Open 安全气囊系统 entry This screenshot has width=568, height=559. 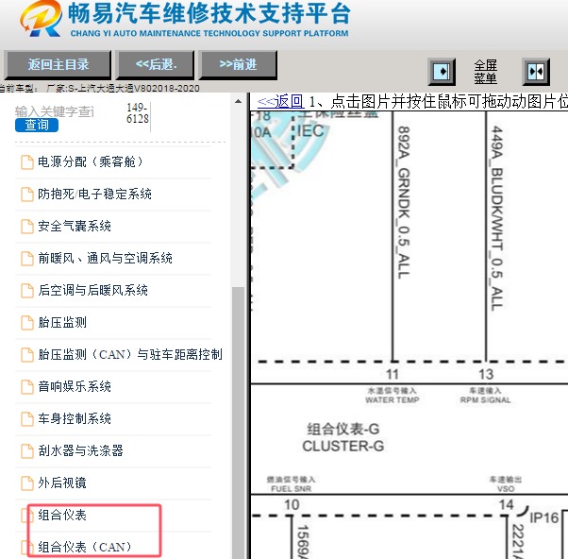click(x=75, y=227)
